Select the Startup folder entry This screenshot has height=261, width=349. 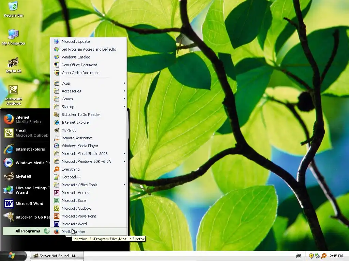[89, 106]
